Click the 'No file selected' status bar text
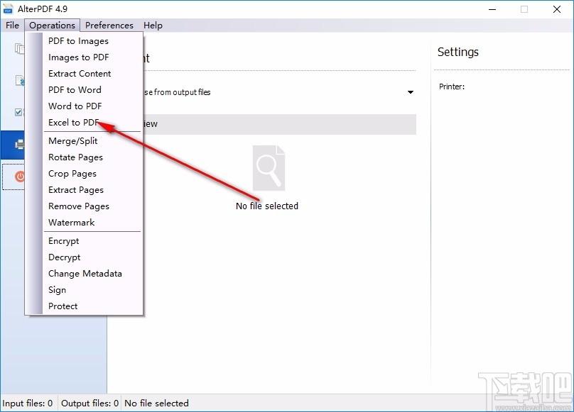This screenshot has width=574, height=412. [156, 403]
